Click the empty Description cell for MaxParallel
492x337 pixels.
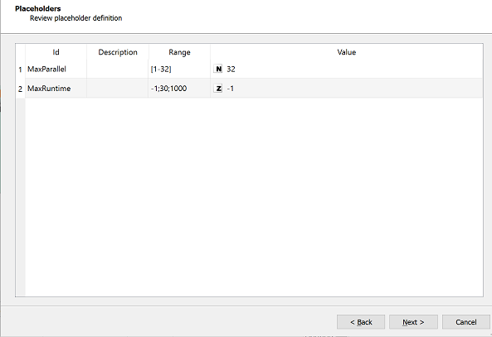(118, 69)
